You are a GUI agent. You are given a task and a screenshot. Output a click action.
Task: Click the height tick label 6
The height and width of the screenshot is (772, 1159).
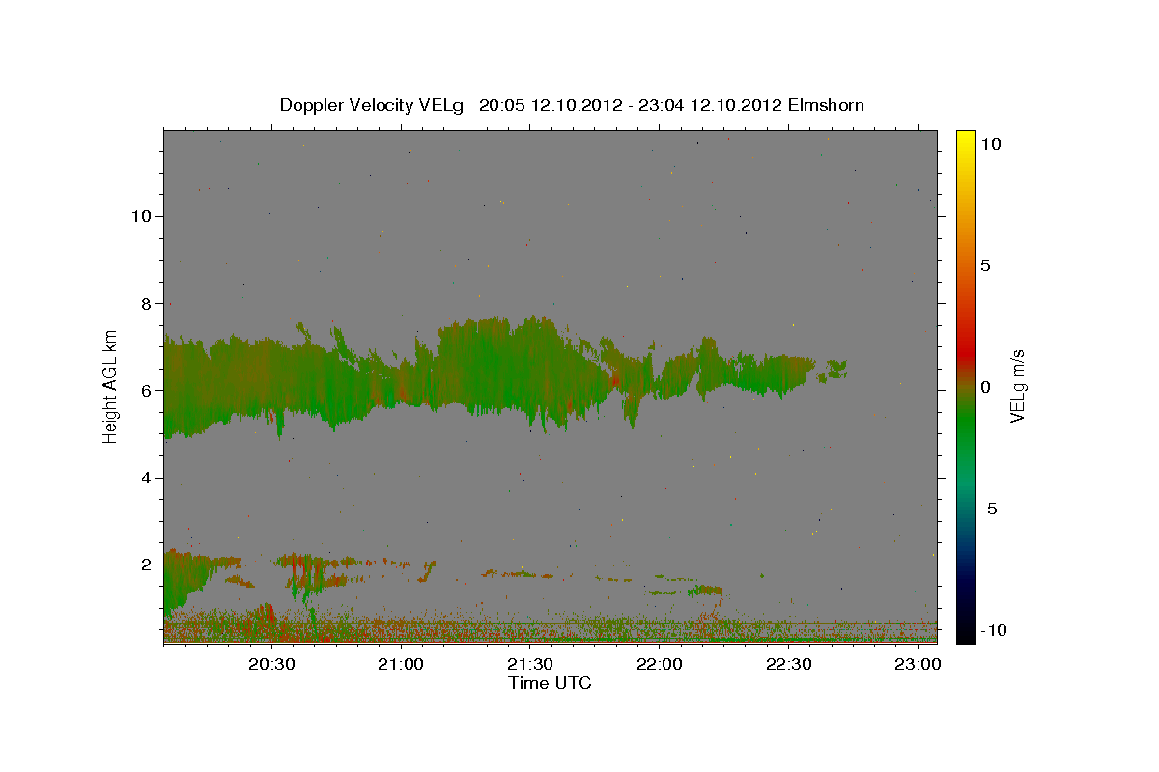point(147,390)
